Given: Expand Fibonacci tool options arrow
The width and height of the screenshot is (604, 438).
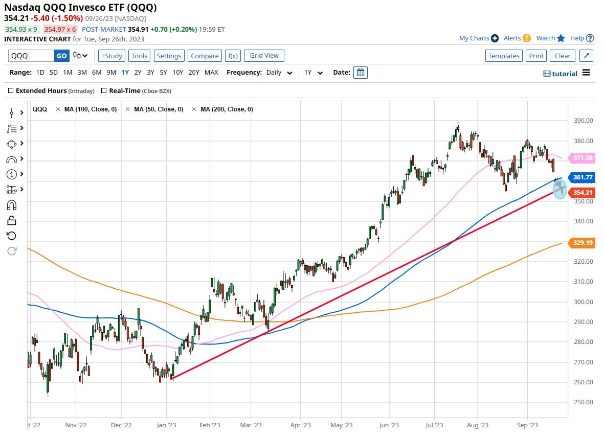Looking at the screenshot, I should [x=21, y=190].
